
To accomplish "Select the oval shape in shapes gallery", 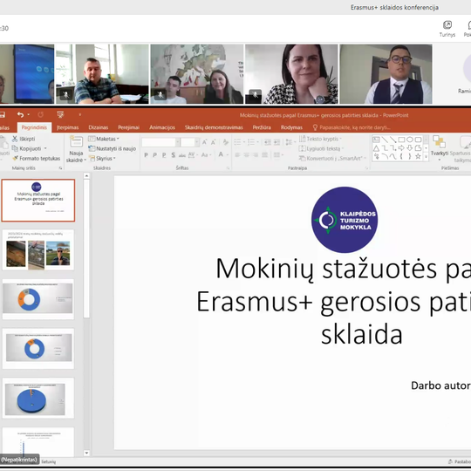I will click(410, 140).
